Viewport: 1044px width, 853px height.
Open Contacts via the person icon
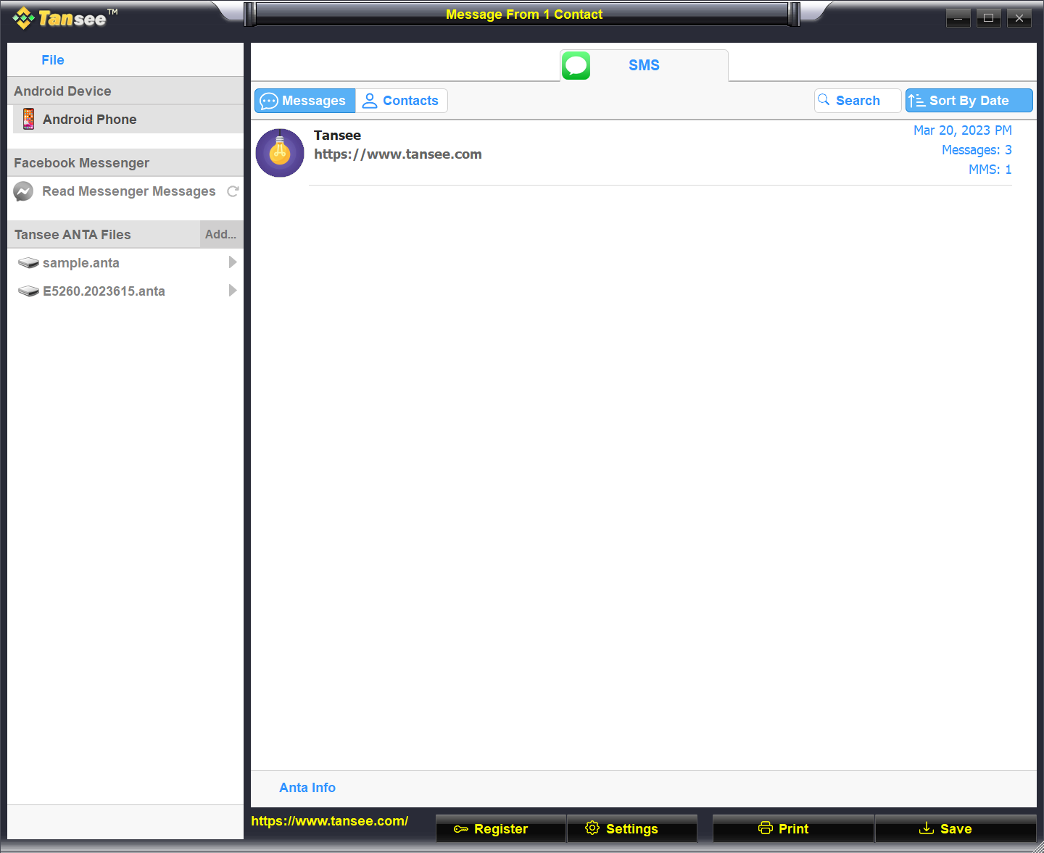tap(370, 100)
